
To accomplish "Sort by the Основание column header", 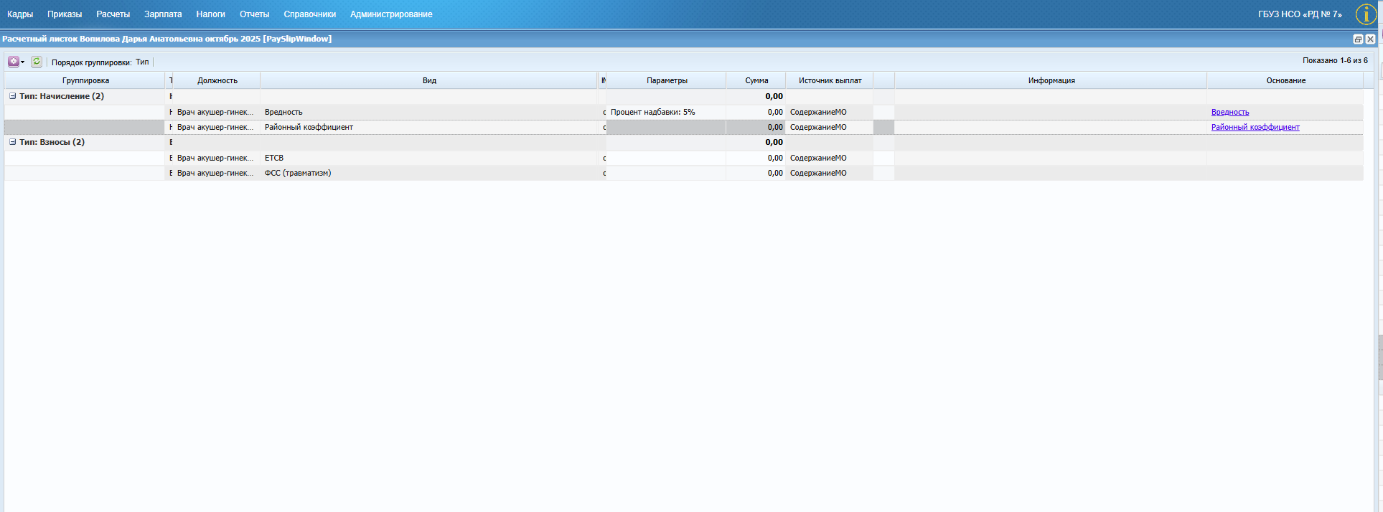I will pyautogui.click(x=1285, y=80).
